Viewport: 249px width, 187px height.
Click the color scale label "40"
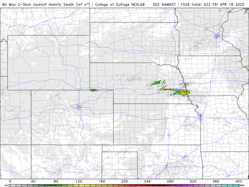pyautogui.click(x=33, y=181)
